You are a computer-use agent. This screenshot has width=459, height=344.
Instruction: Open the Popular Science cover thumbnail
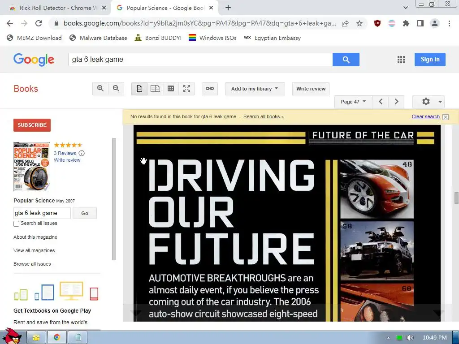(x=32, y=167)
